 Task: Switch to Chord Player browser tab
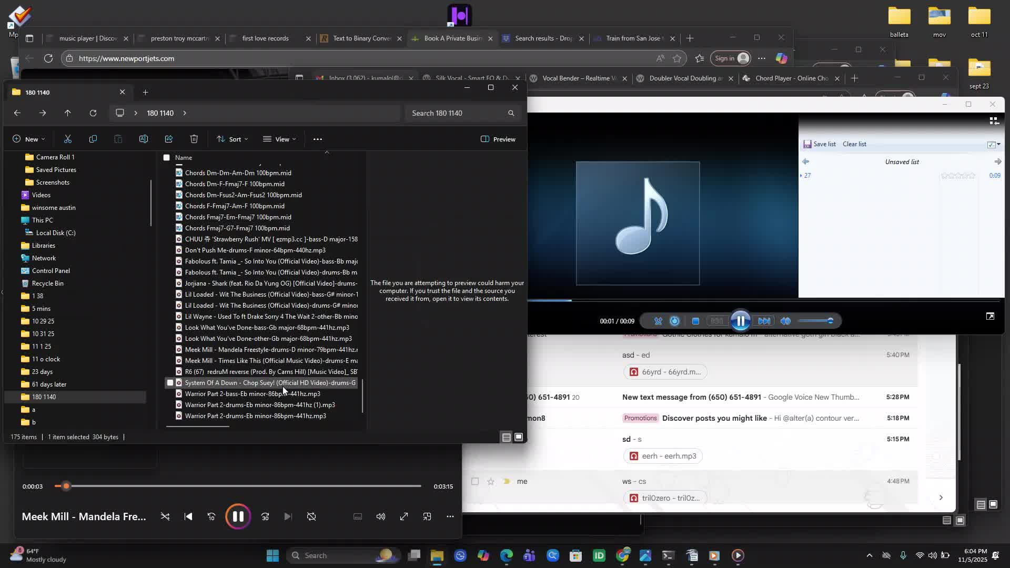click(x=791, y=78)
